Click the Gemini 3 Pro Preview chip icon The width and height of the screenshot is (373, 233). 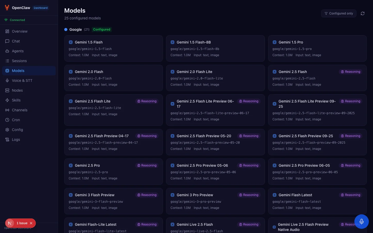173,195
